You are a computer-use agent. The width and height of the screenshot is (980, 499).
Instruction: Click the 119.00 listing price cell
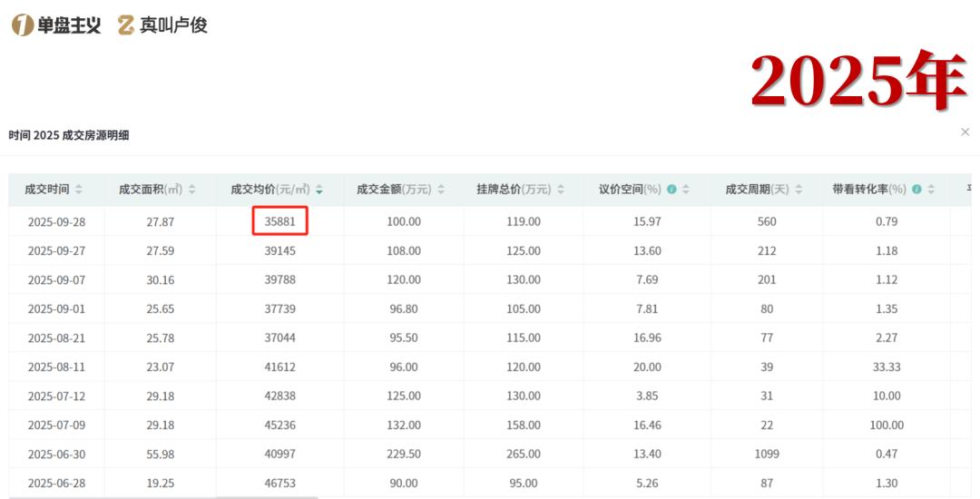pyautogui.click(x=524, y=221)
